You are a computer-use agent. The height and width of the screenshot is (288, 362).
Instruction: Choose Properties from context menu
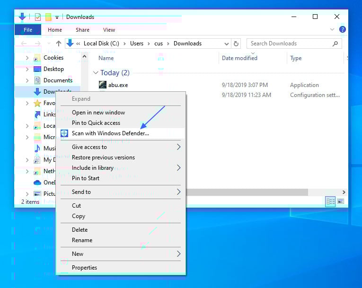coord(84,268)
